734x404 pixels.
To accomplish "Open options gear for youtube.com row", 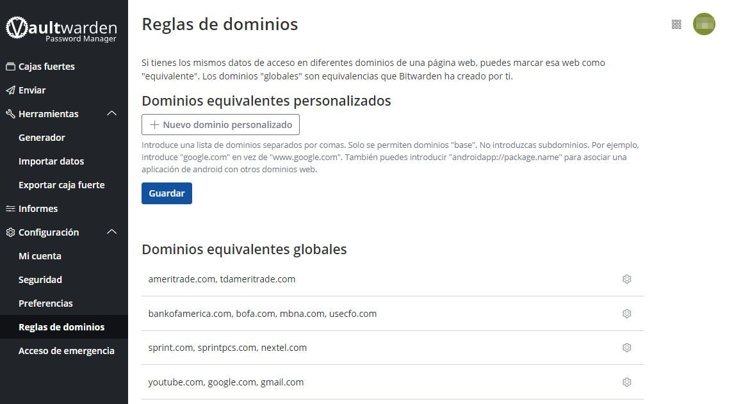I will point(626,382).
